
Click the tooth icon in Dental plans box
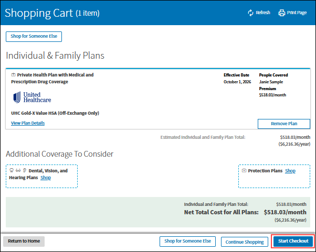pos(12,170)
